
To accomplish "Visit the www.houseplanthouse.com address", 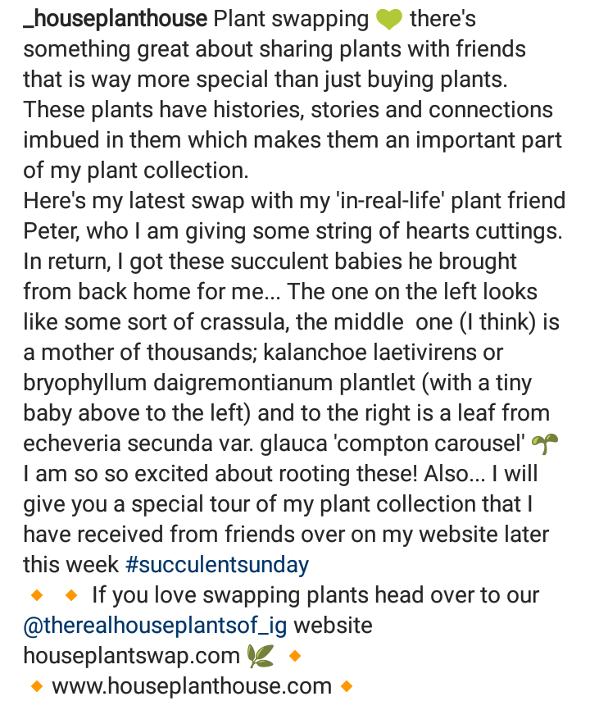I will click(x=192, y=686).
